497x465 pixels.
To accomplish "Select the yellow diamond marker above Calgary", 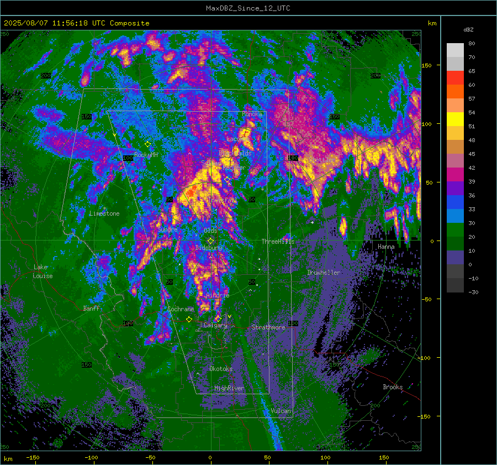I will (218, 318).
